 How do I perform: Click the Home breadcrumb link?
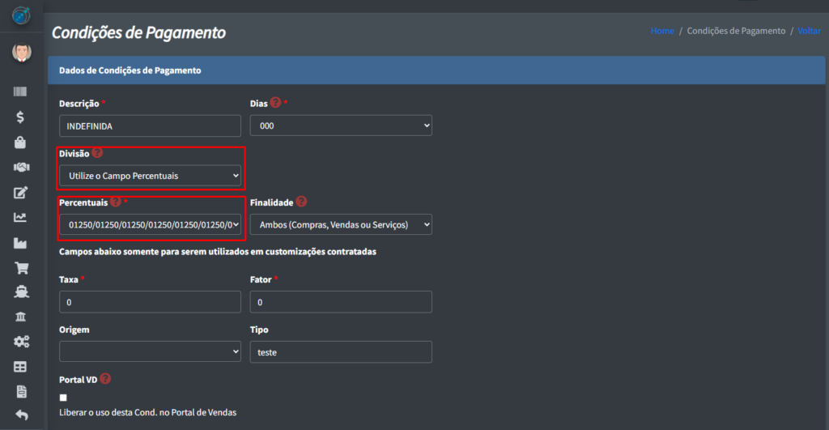click(661, 31)
